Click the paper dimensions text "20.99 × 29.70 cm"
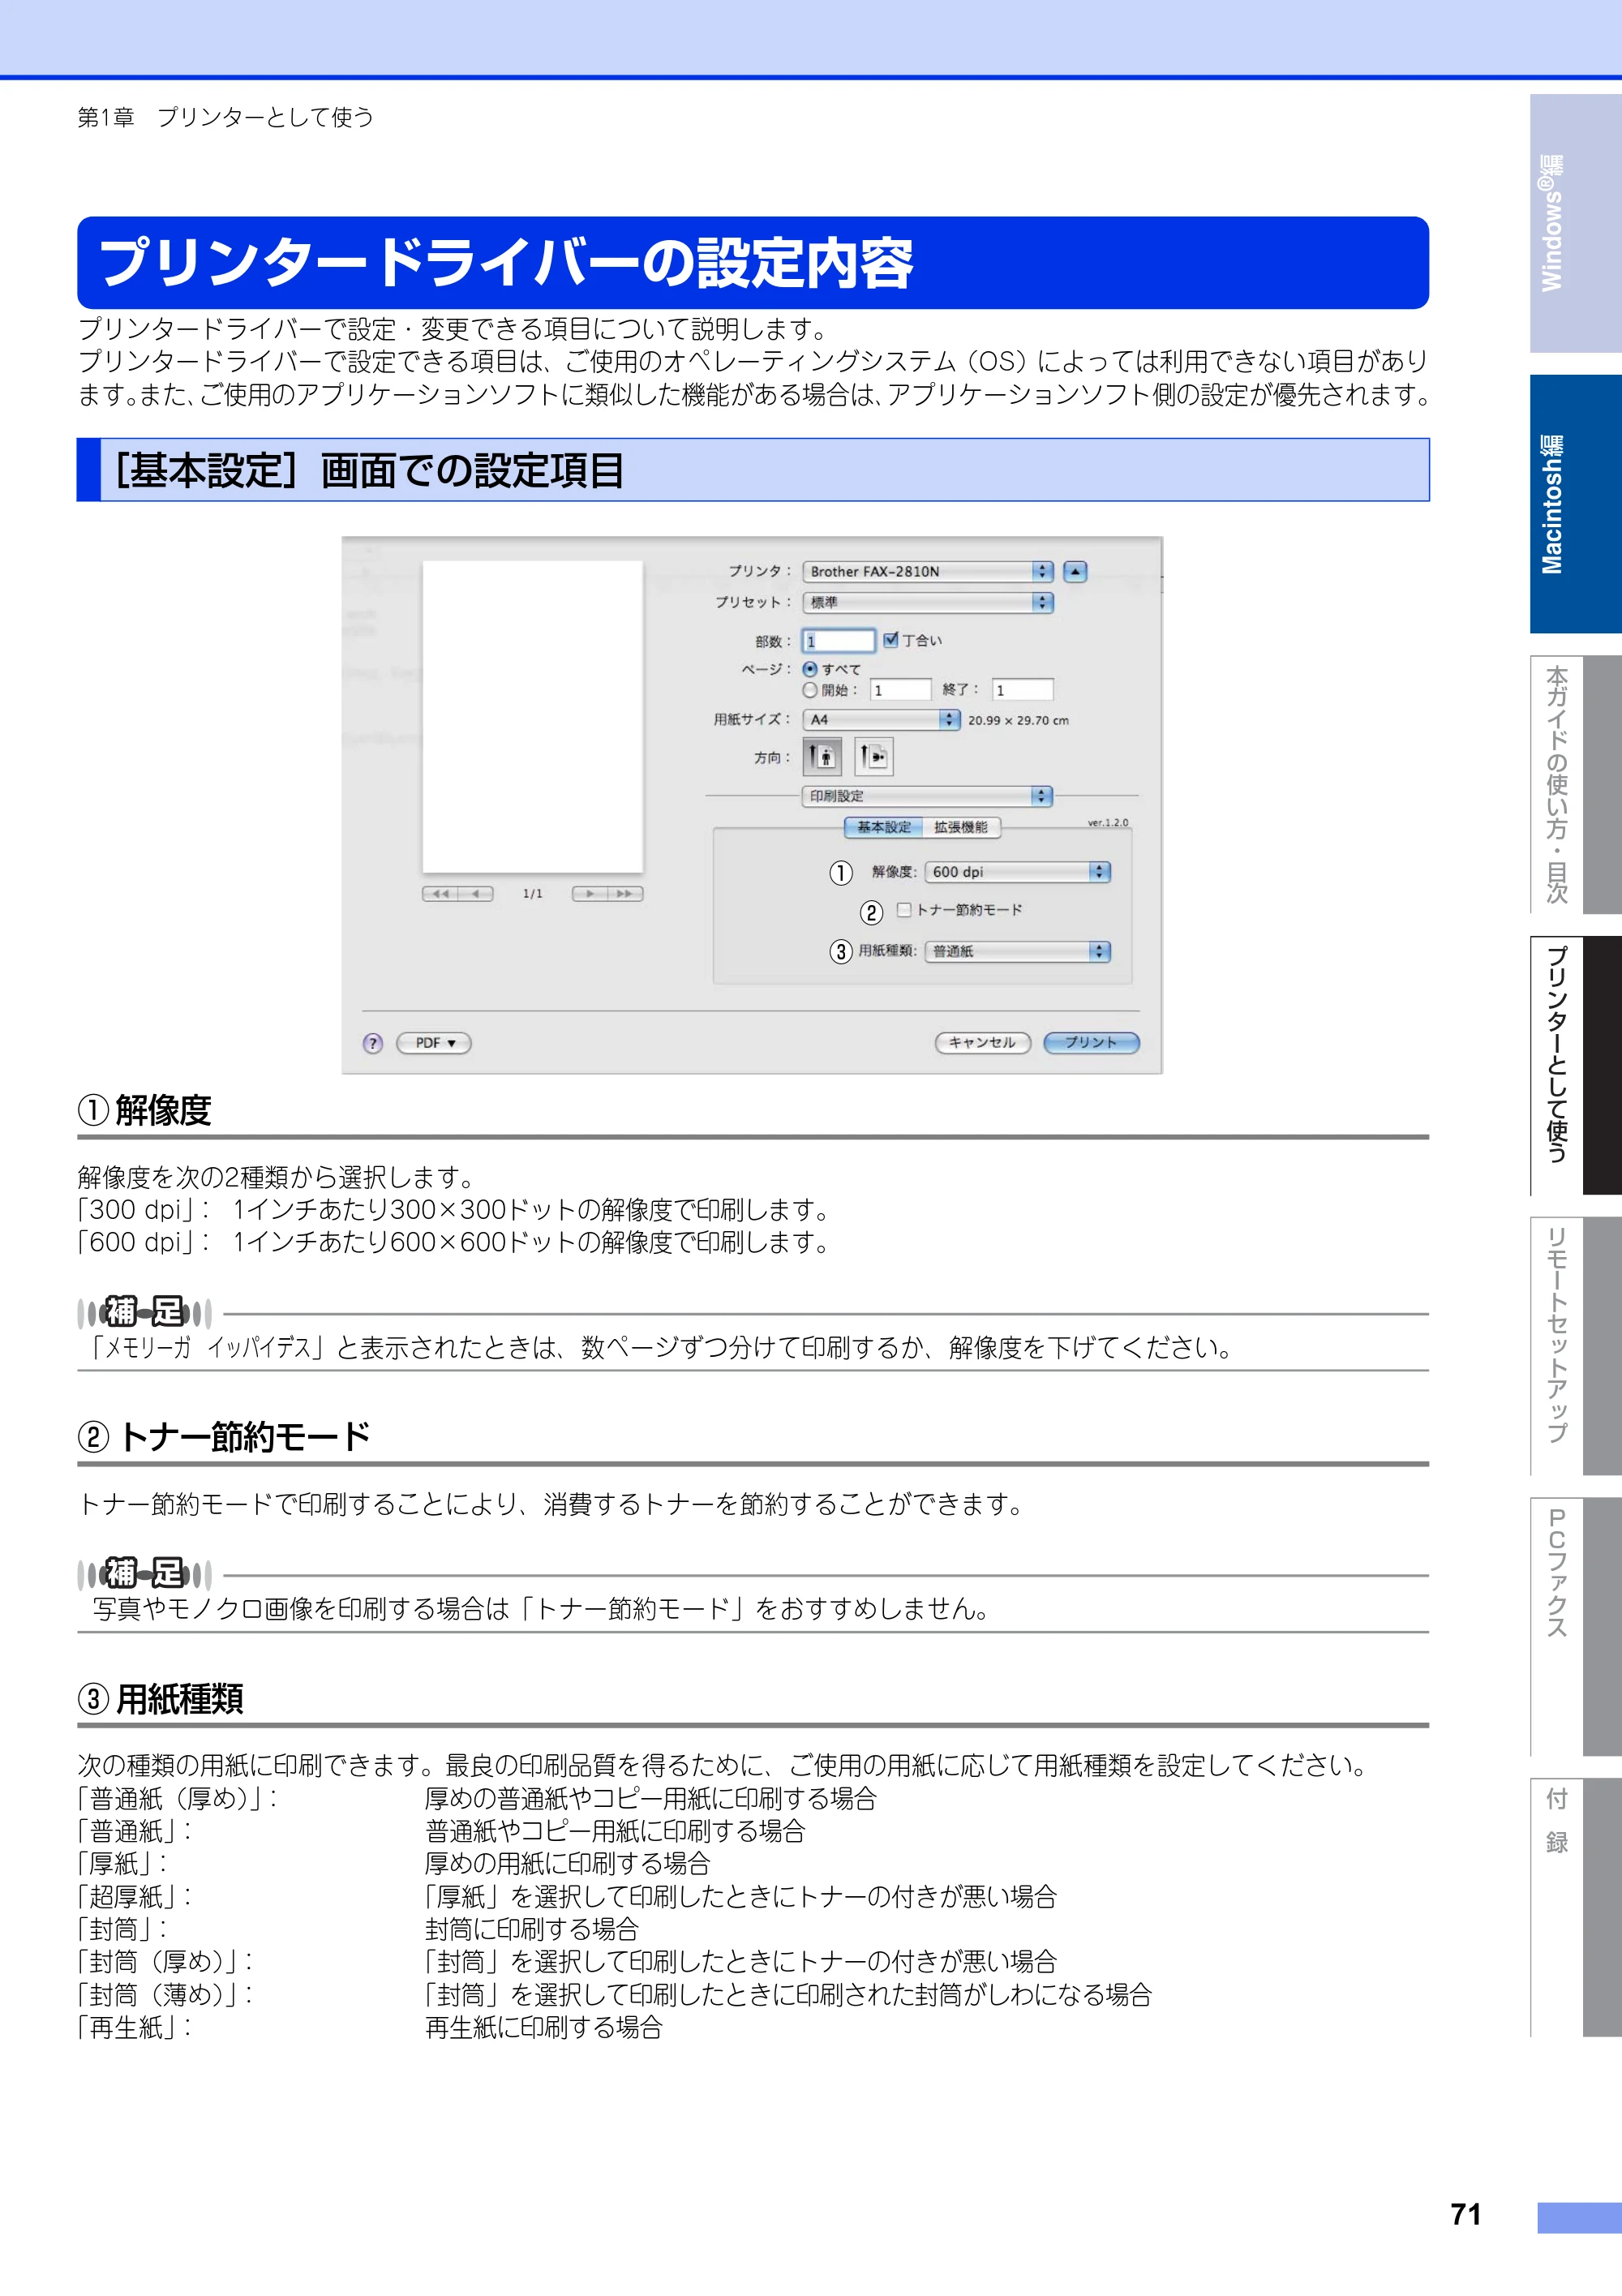The width and height of the screenshot is (1622, 2296). tap(1018, 720)
